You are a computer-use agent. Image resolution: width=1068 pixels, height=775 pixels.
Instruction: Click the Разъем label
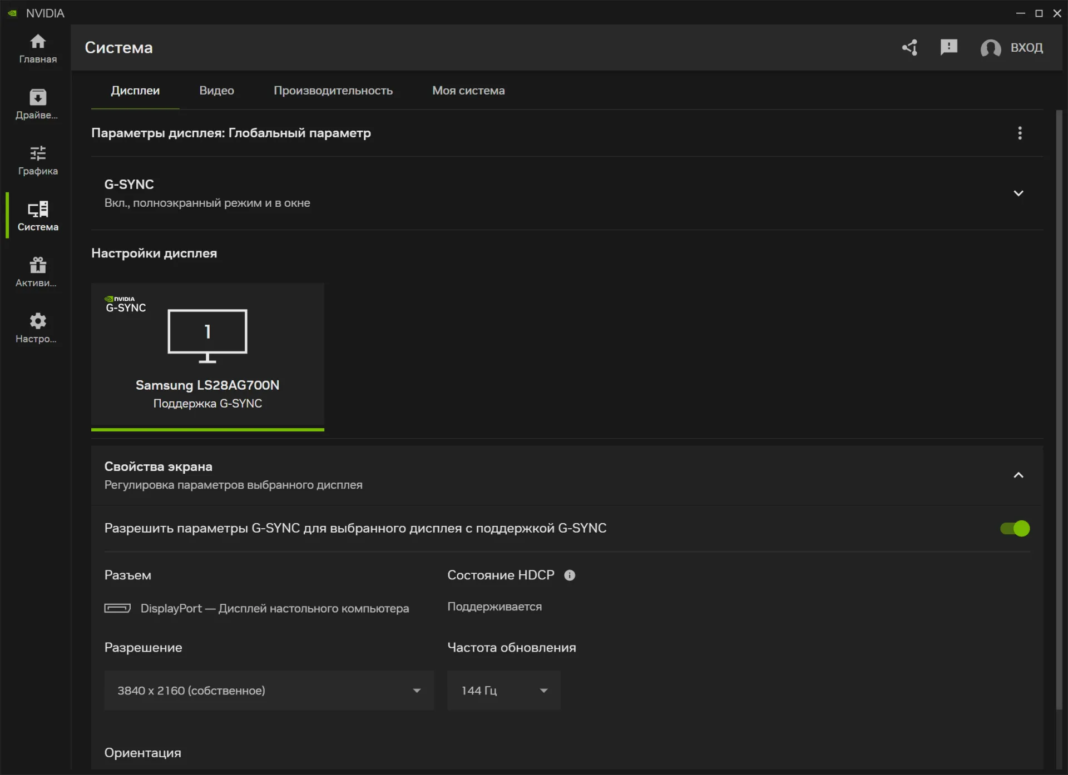pos(127,575)
